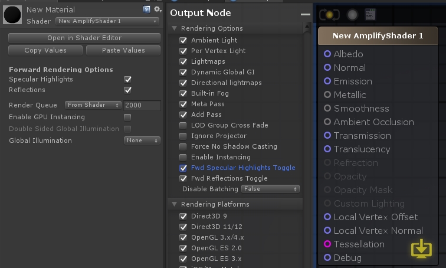
Task: Minimize the Output Node panel
Action: (x=306, y=14)
